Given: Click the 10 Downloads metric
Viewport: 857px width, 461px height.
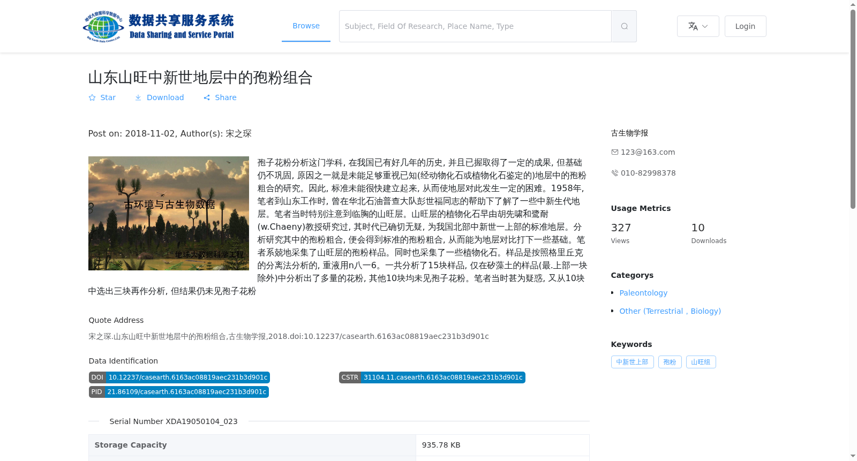Looking at the screenshot, I should pyautogui.click(x=709, y=233).
